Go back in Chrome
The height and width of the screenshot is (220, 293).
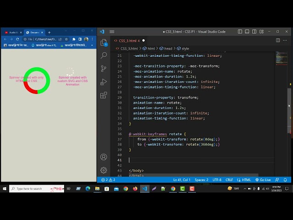5,39
